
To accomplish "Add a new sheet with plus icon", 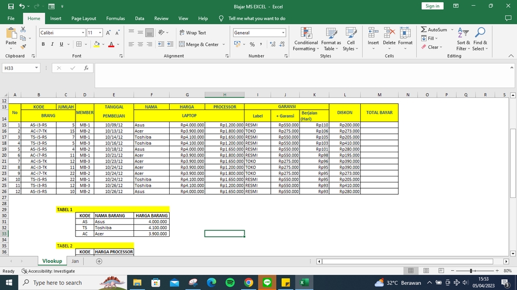I will coord(99,261).
